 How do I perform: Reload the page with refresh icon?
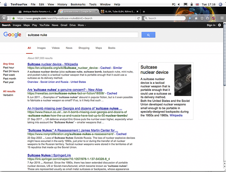pos(138,18)
